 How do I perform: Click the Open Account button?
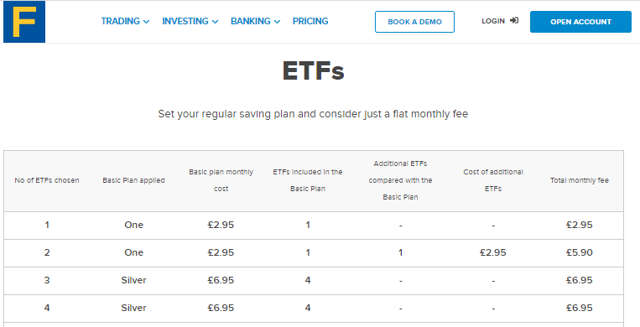click(x=580, y=22)
